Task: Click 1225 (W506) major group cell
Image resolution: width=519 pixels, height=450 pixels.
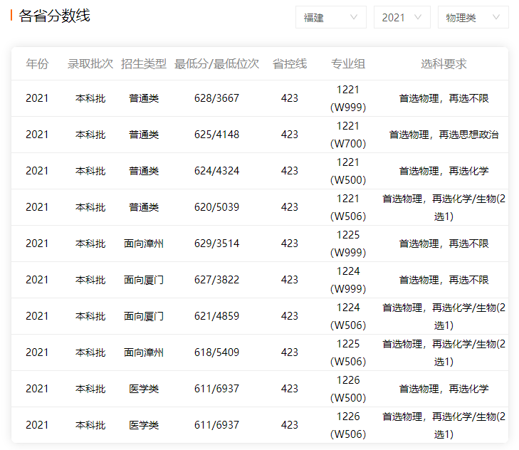Action: click(348, 352)
